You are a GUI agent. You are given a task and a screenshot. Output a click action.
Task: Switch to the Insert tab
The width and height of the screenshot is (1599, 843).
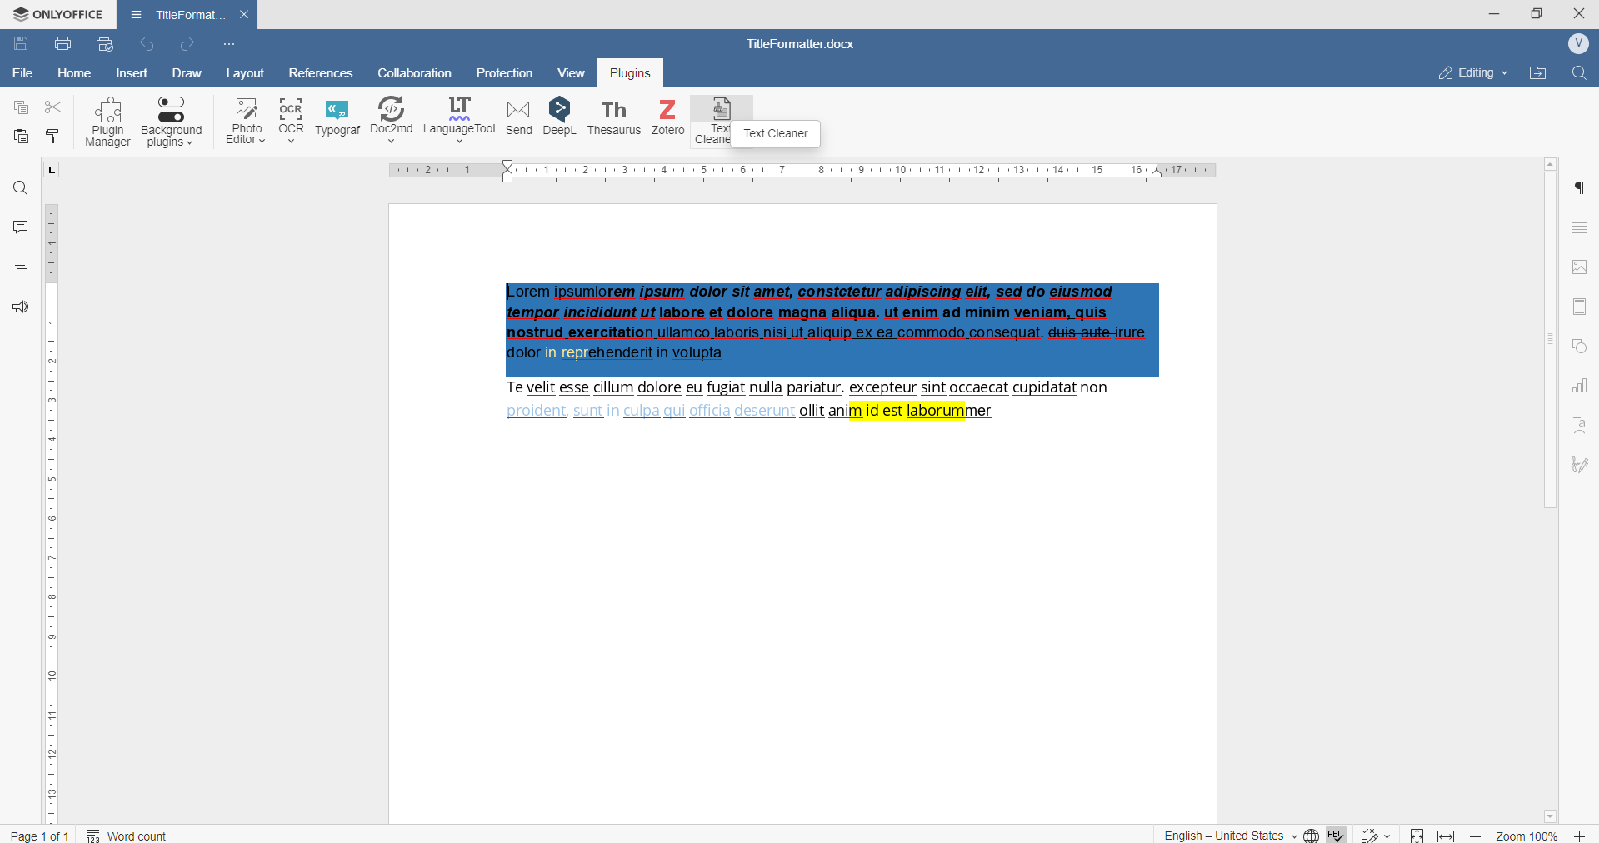[x=132, y=73]
